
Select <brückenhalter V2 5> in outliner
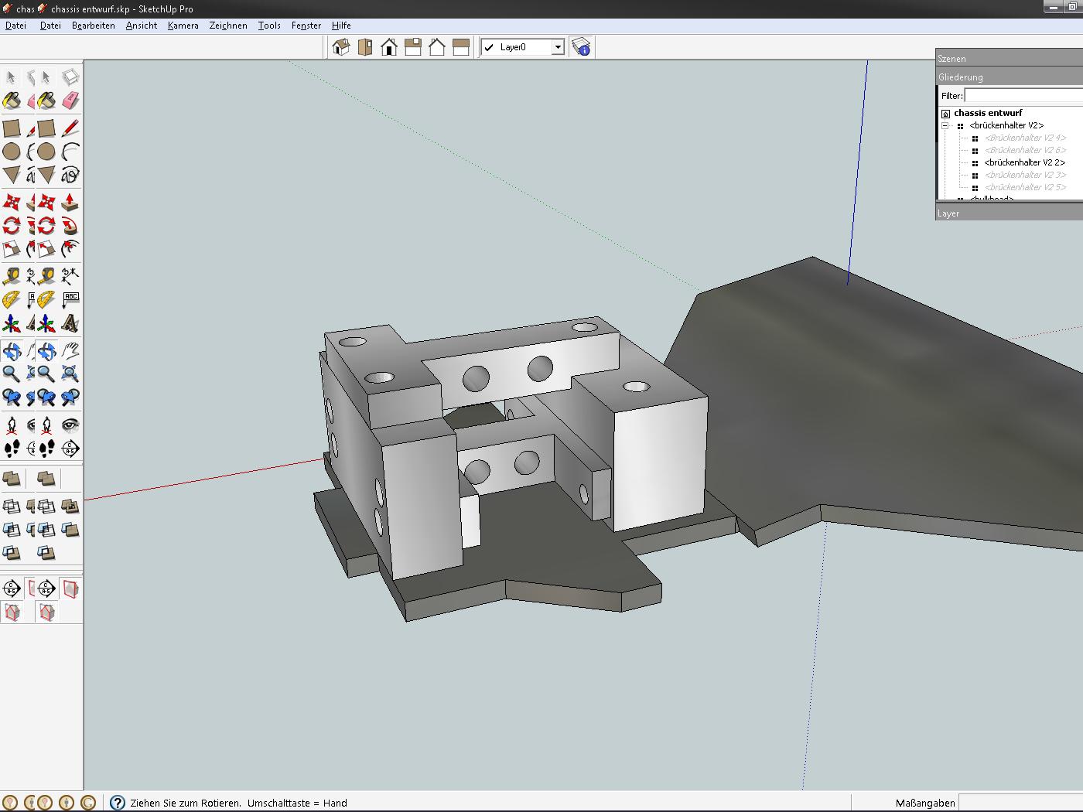click(x=1025, y=187)
